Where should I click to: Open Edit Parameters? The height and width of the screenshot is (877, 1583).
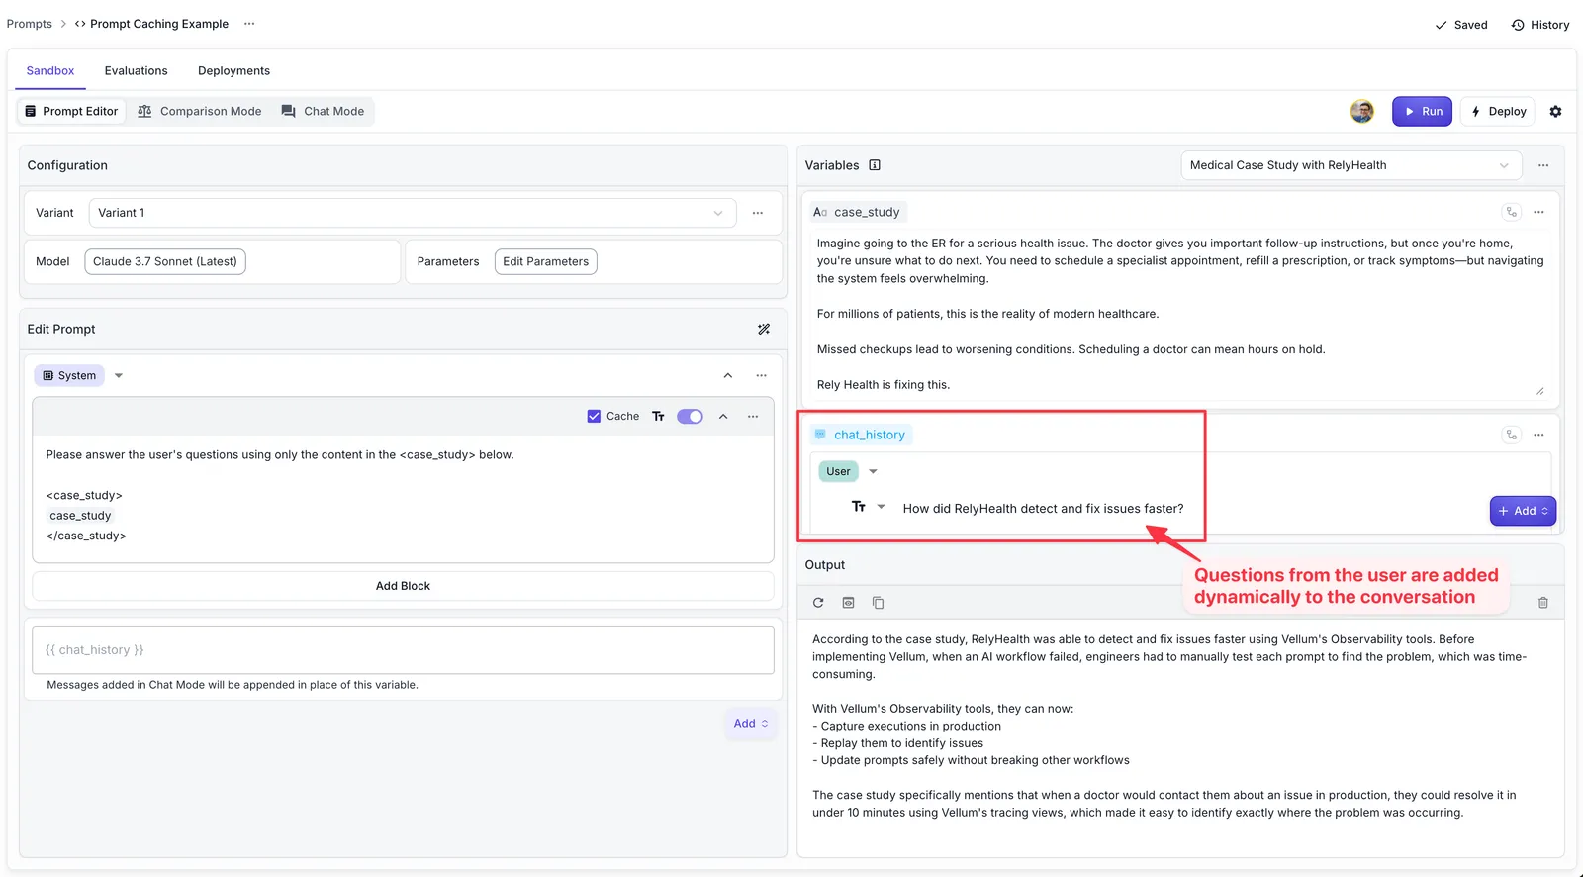pyautogui.click(x=545, y=262)
